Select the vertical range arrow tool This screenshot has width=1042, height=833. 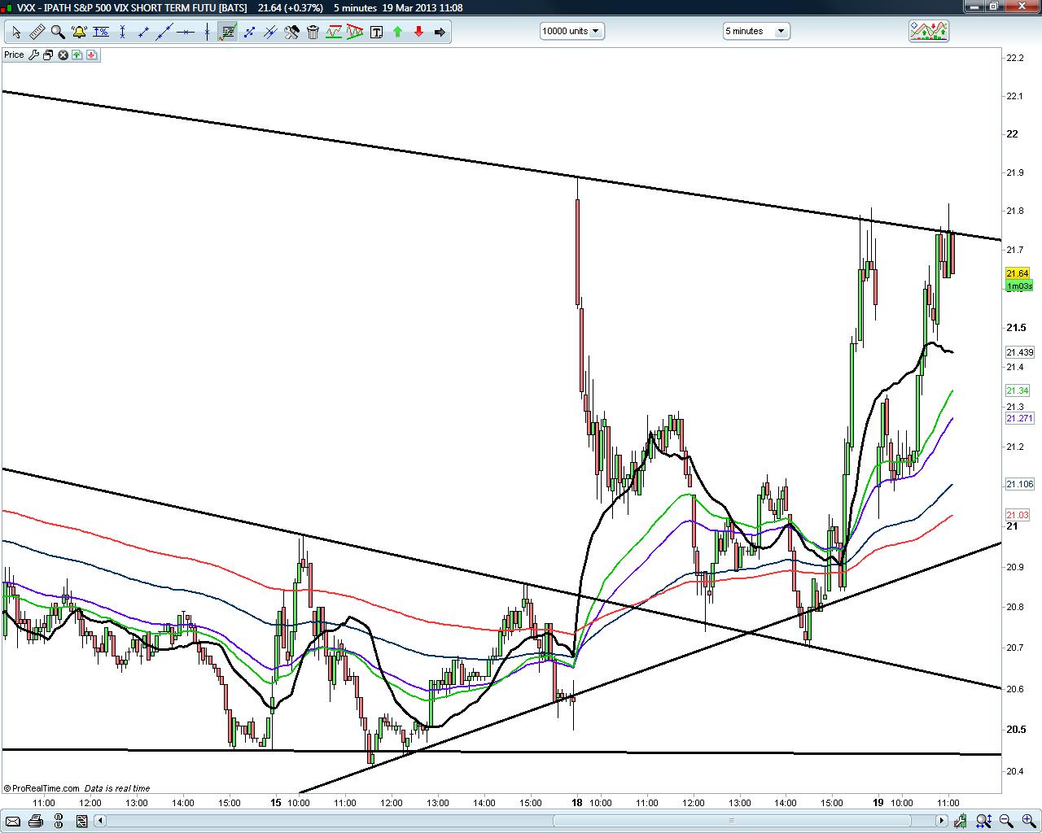[122, 33]
